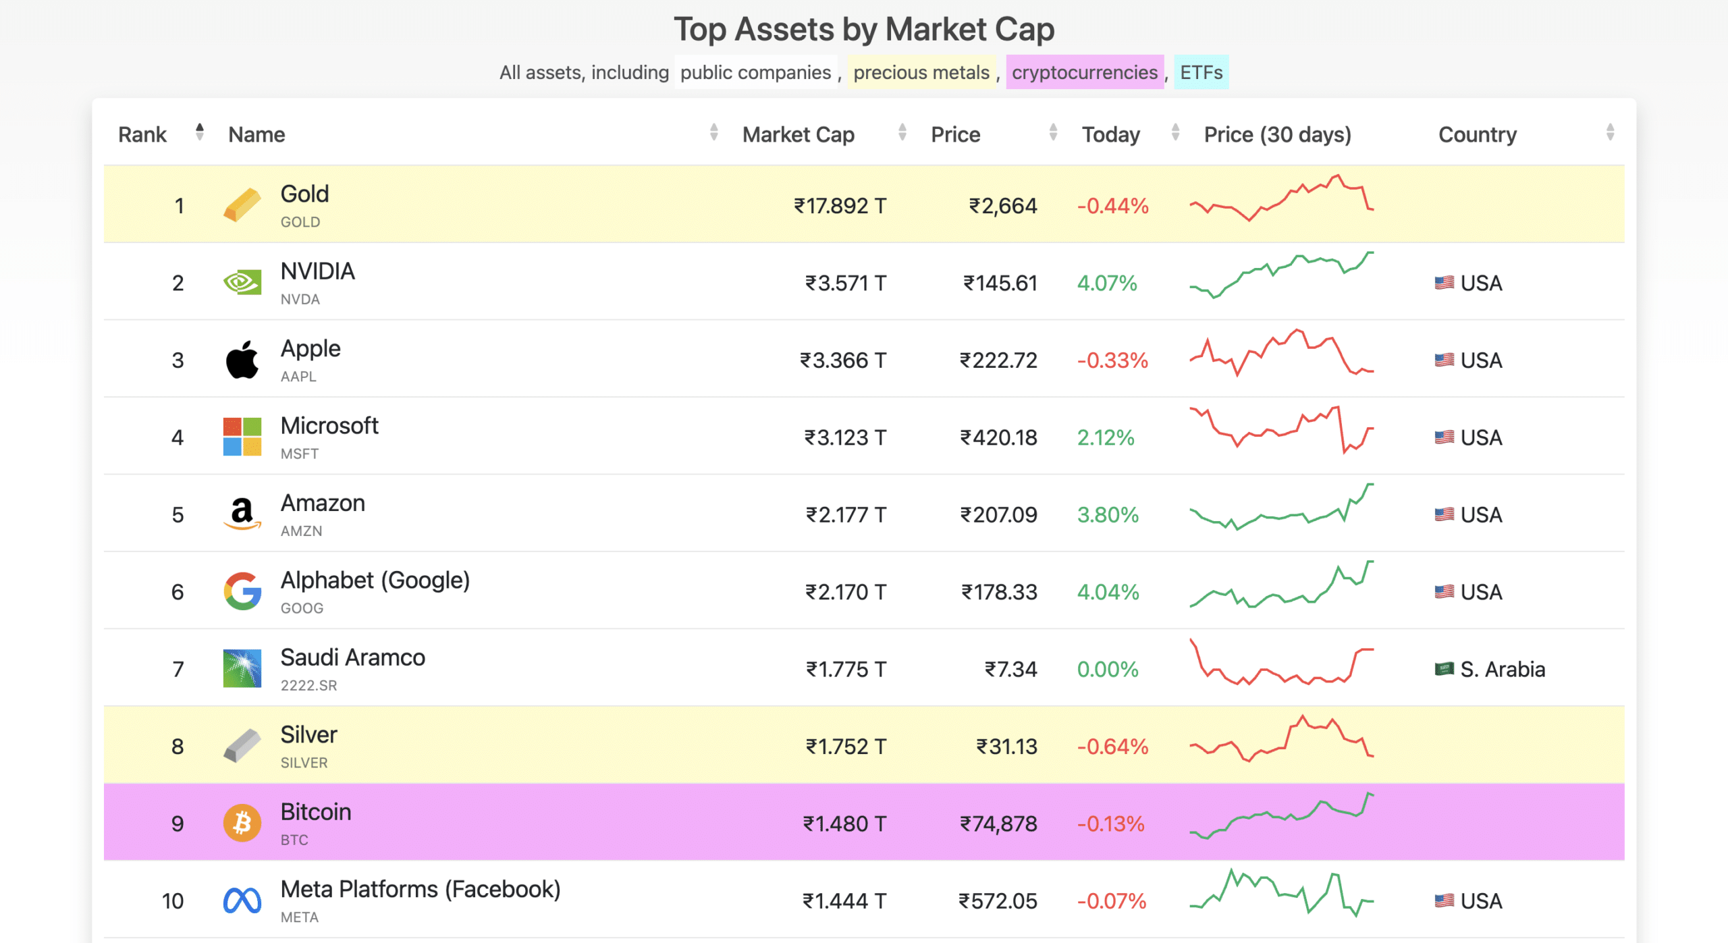
Task: Sort by Today column arrows
Action: pyautogui.click(x=1175, y=132)
